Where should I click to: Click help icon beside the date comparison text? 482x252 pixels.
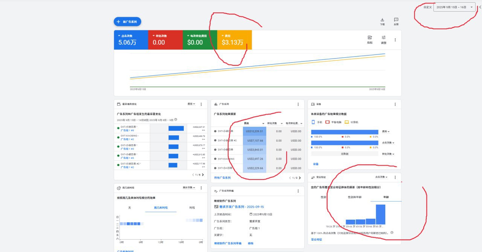(176, 120)
